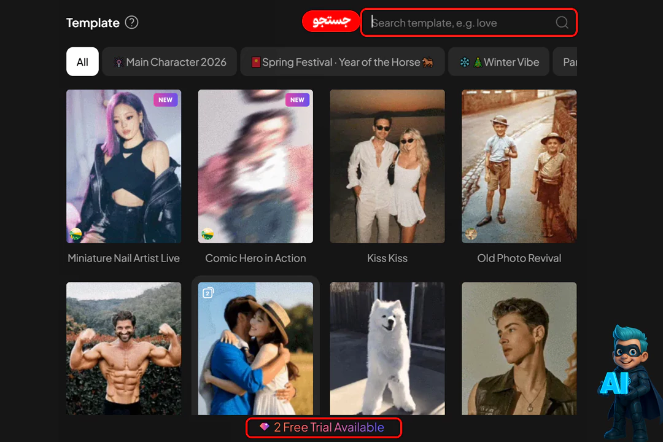This screenshot has height=442, width=663.
Task: Select the Winter Vibe category tab
Action: coord(498,62)
